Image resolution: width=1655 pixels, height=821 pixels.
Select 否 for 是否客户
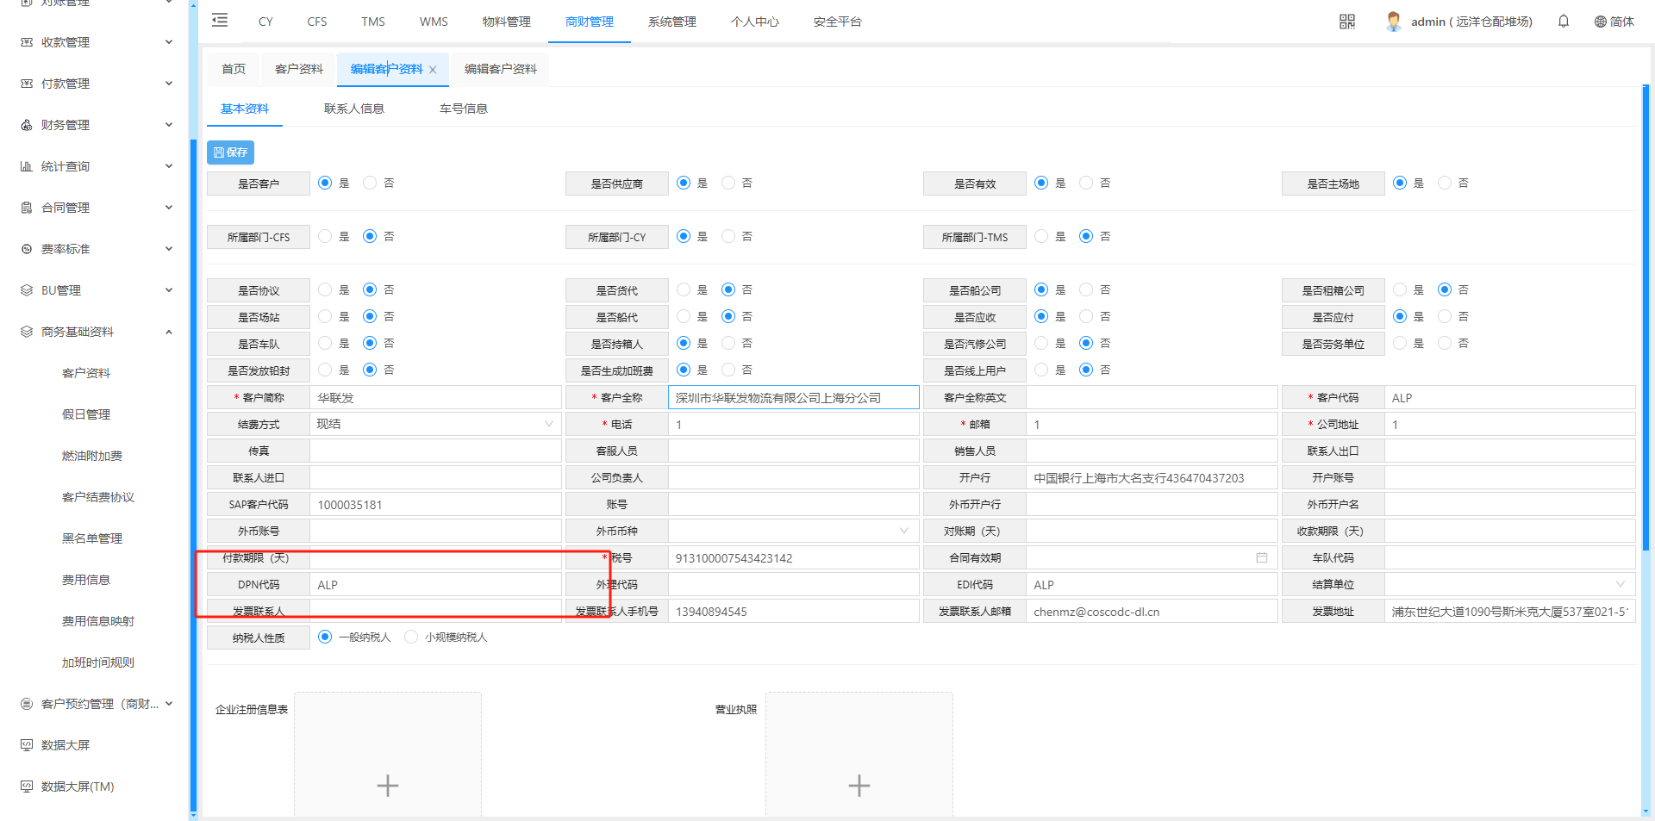coord(370,183)
